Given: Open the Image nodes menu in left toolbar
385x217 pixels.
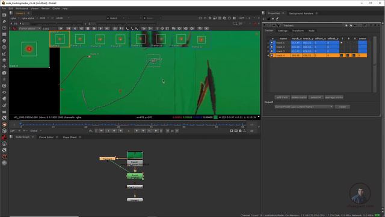Looking at the screenshot, I should click(x=4, y=15).
